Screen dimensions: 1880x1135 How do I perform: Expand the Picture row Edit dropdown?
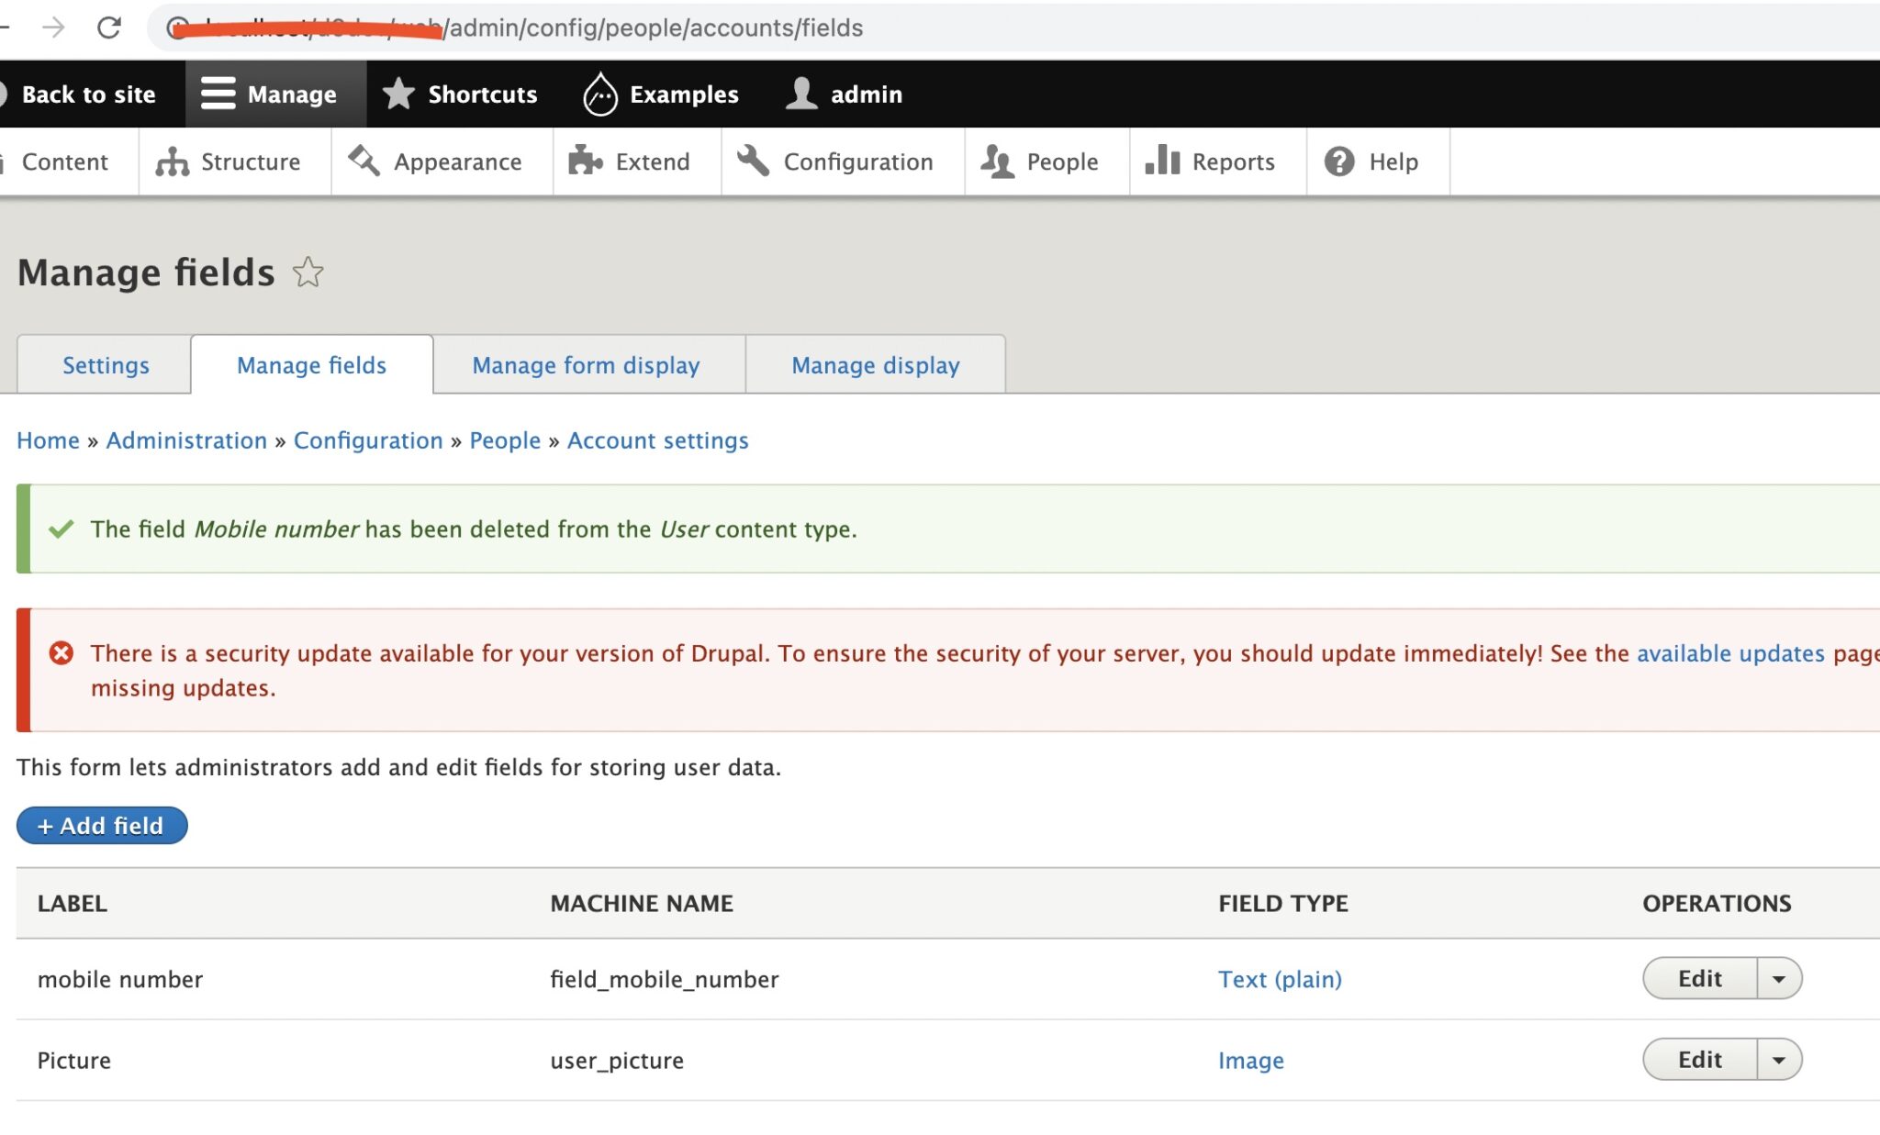coord(1779,1059)
